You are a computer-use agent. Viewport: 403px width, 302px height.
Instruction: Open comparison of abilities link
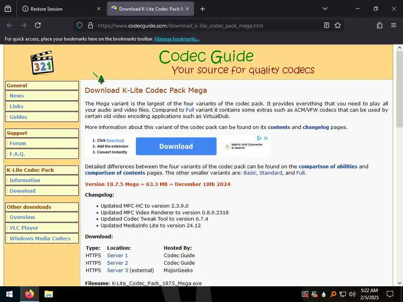pos(328,166)
